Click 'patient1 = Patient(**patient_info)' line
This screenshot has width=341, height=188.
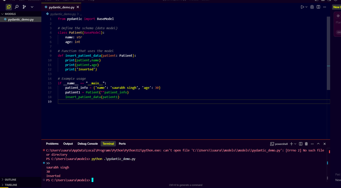tap(97, 92)
